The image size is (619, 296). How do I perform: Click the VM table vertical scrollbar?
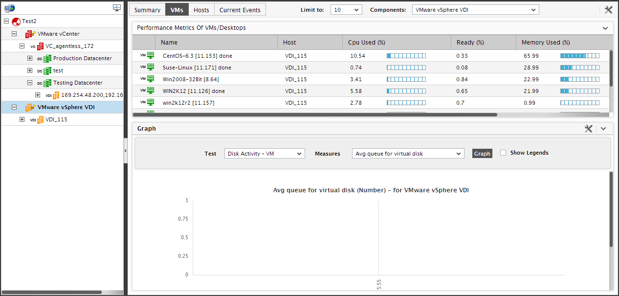click(x=611, y=68)
